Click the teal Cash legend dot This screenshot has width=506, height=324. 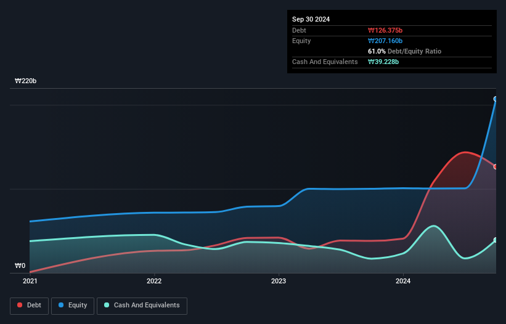(107, 305)
